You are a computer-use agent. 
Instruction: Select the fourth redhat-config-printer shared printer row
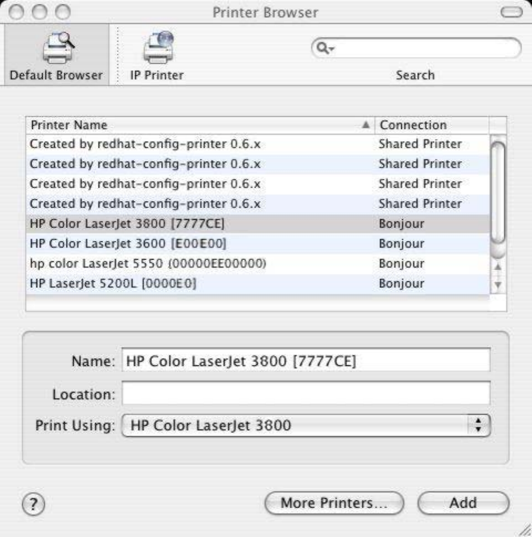point(257,204)
